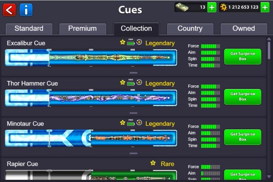The height and width of the screenshot is (182, 273).
Task: Open the blue info button
Action: click(x=26, y=10)
